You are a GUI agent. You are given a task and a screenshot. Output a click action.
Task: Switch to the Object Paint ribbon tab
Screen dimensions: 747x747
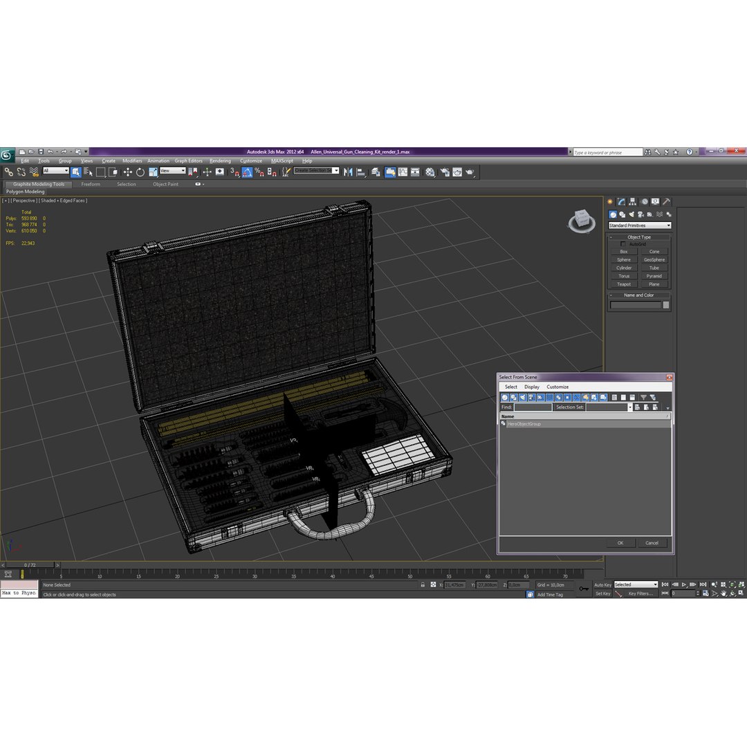165,184
